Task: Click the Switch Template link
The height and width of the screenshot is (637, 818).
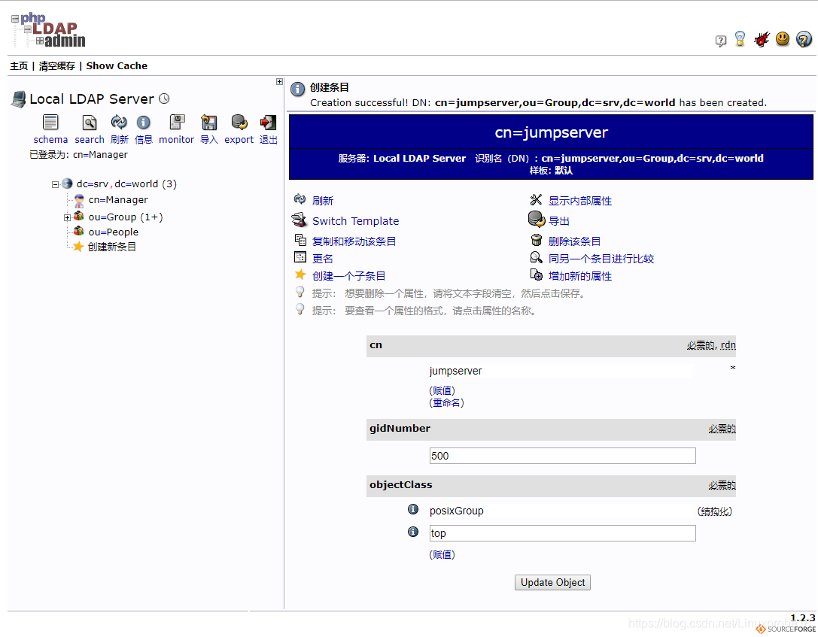Action: [x=355, y=221]
